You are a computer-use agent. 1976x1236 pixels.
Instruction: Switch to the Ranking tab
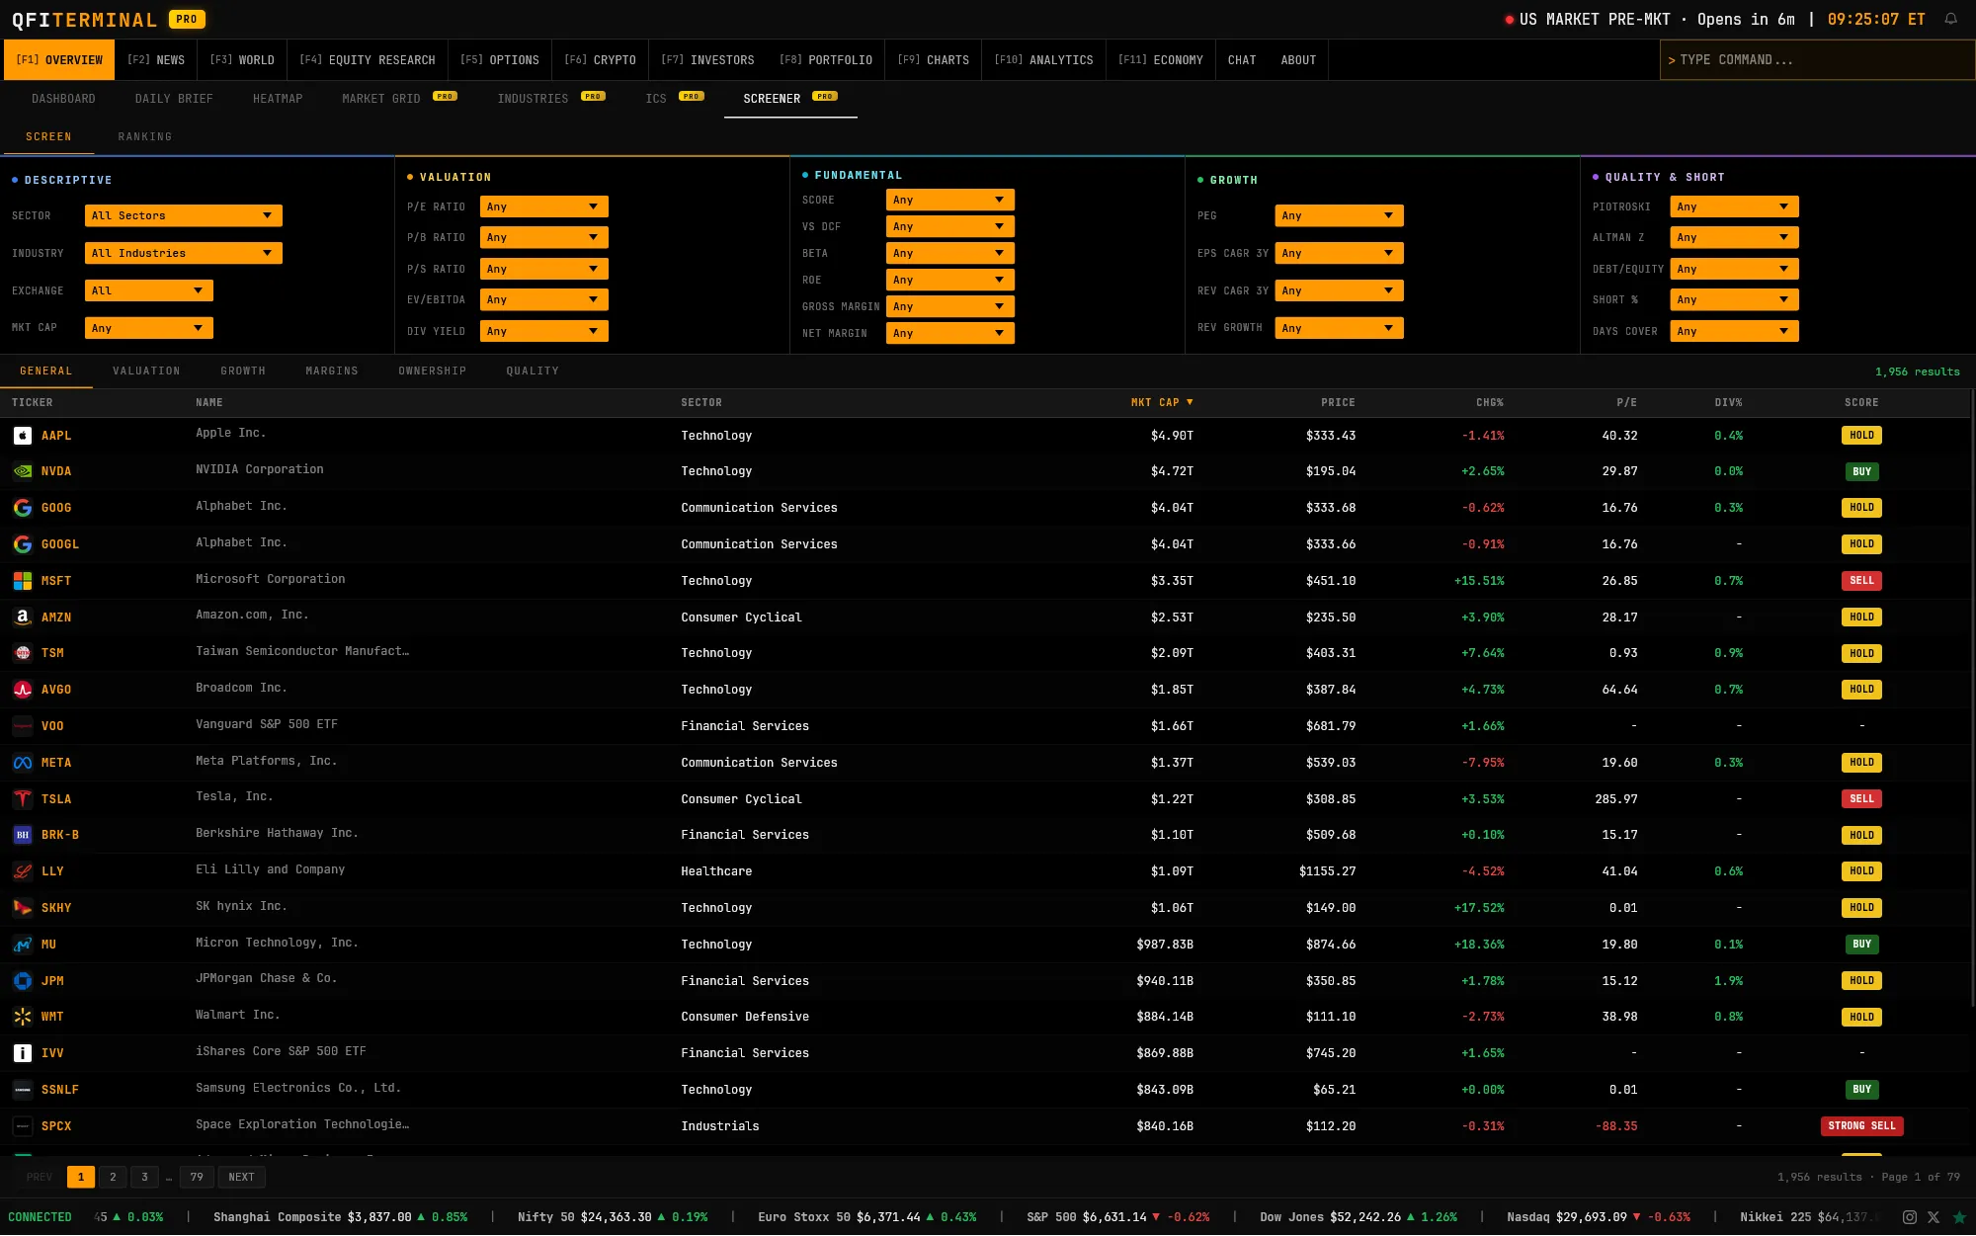[145, 136]
